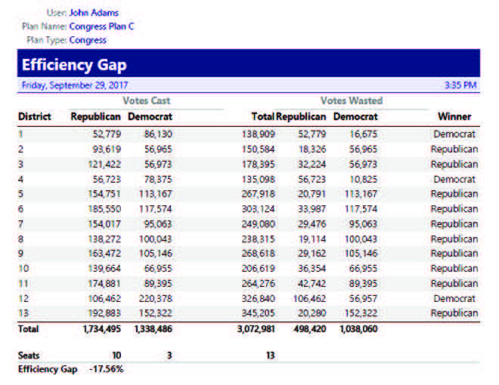Click the plan name Congress Plan C
The image size is (499, 385).
(x=101, y=26)
